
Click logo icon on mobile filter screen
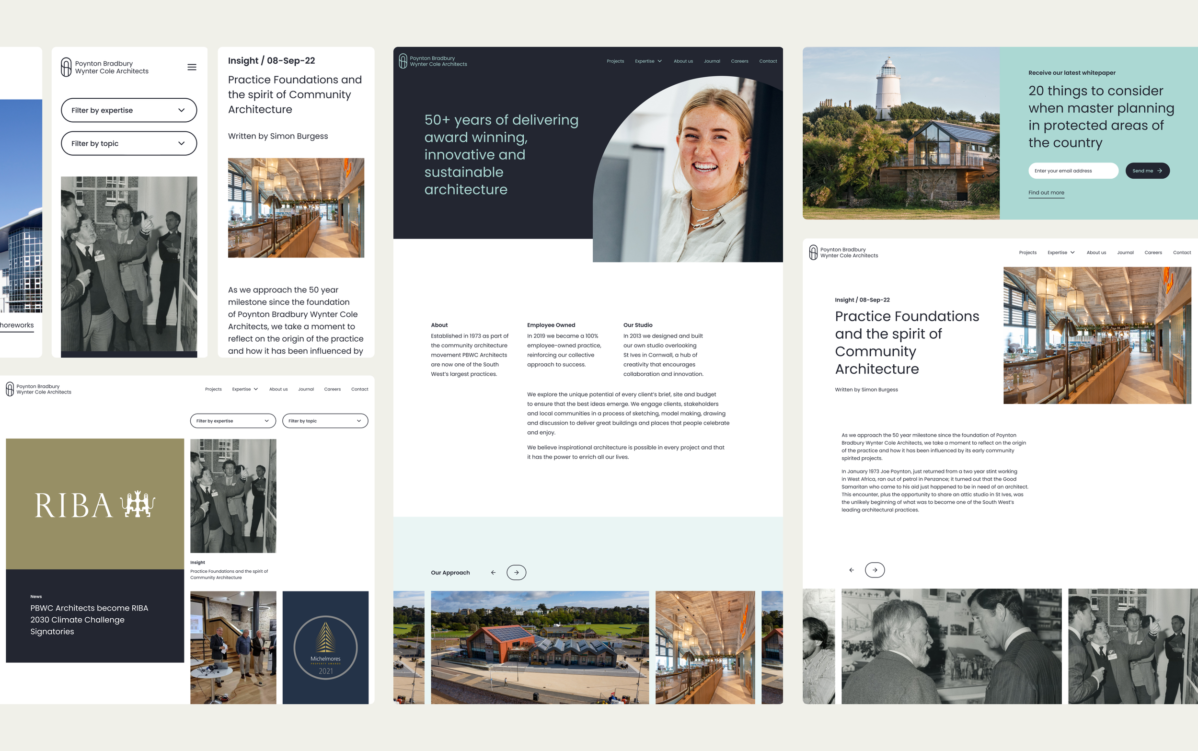[66, 67]
